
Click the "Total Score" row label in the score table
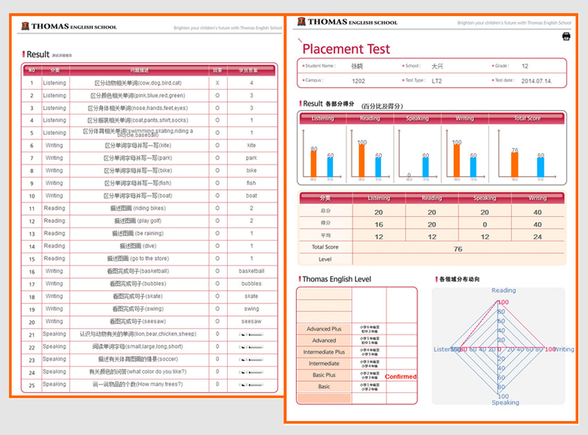[x=325, y=247]
